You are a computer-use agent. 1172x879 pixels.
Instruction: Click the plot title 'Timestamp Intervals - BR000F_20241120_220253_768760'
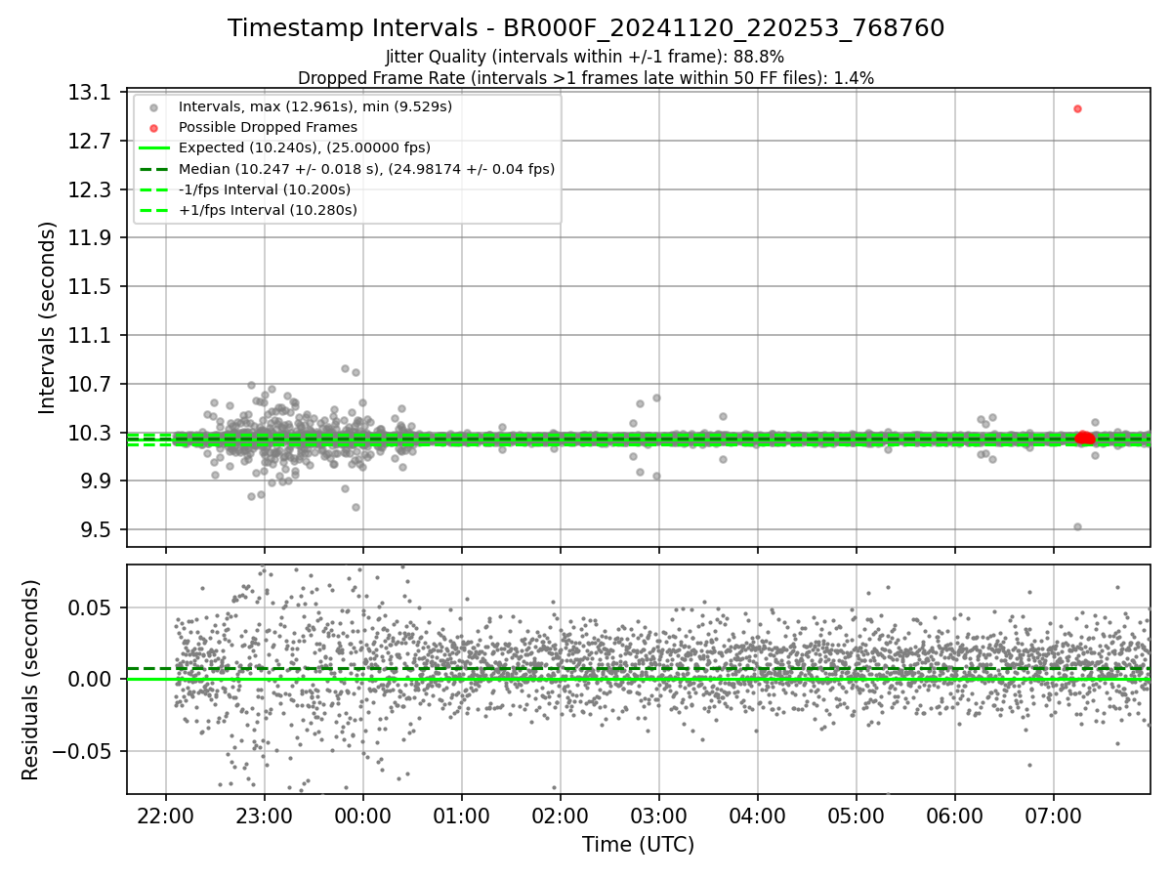586,28
